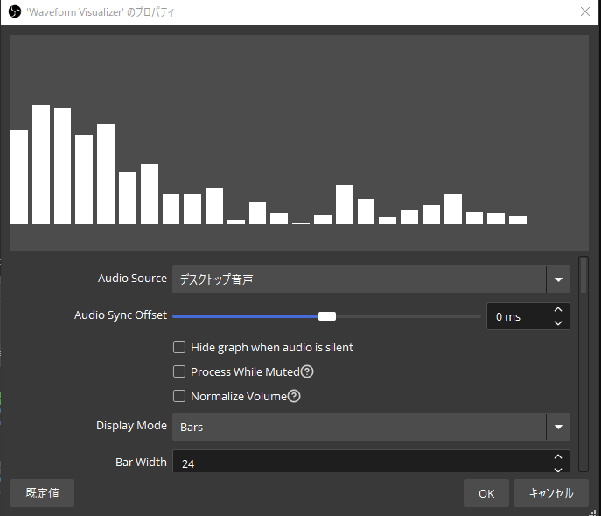The height and width of the screenshot is (516, 601).
Task: Close the Waveform Visualizer properties dialog
Action: (585, 11)
